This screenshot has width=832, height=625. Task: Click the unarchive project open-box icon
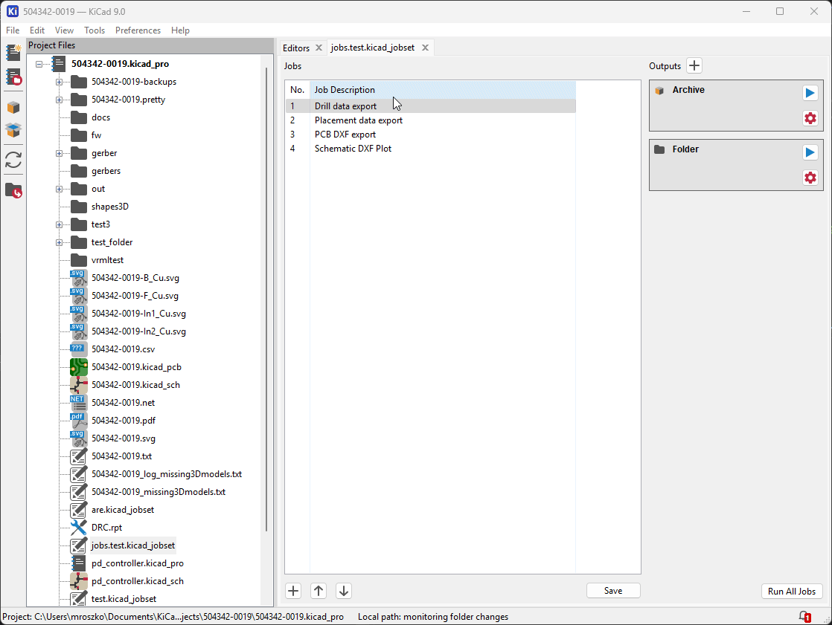click(13, 130)
